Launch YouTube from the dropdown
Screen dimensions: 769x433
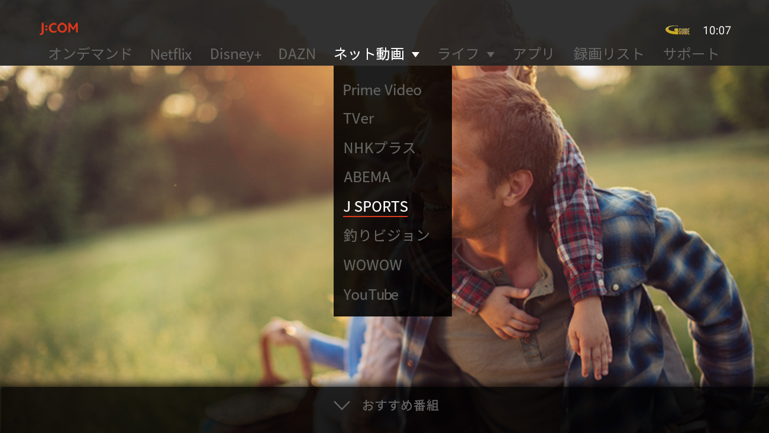tap(371, 295)
